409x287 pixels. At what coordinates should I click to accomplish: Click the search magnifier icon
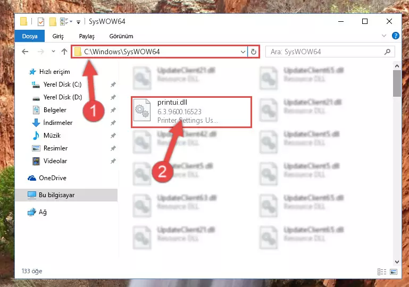(x=387, y=52)
